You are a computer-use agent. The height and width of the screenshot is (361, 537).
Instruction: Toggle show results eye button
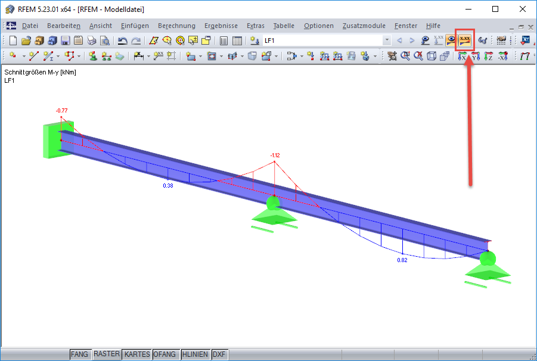(451, 41)
